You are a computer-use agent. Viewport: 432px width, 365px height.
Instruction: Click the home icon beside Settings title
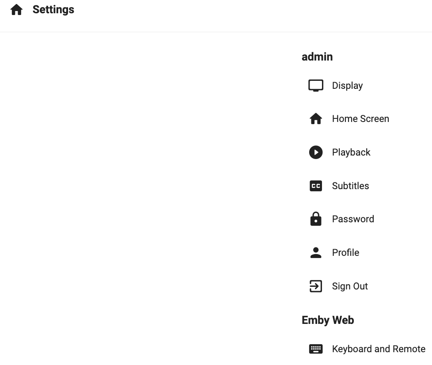16,10
